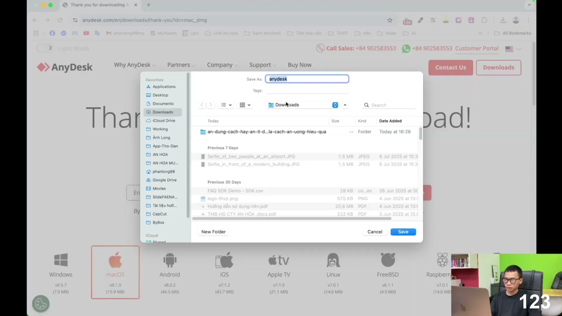562x316 pixels.
Task: Create a New Folder
Action: (213, 232)
